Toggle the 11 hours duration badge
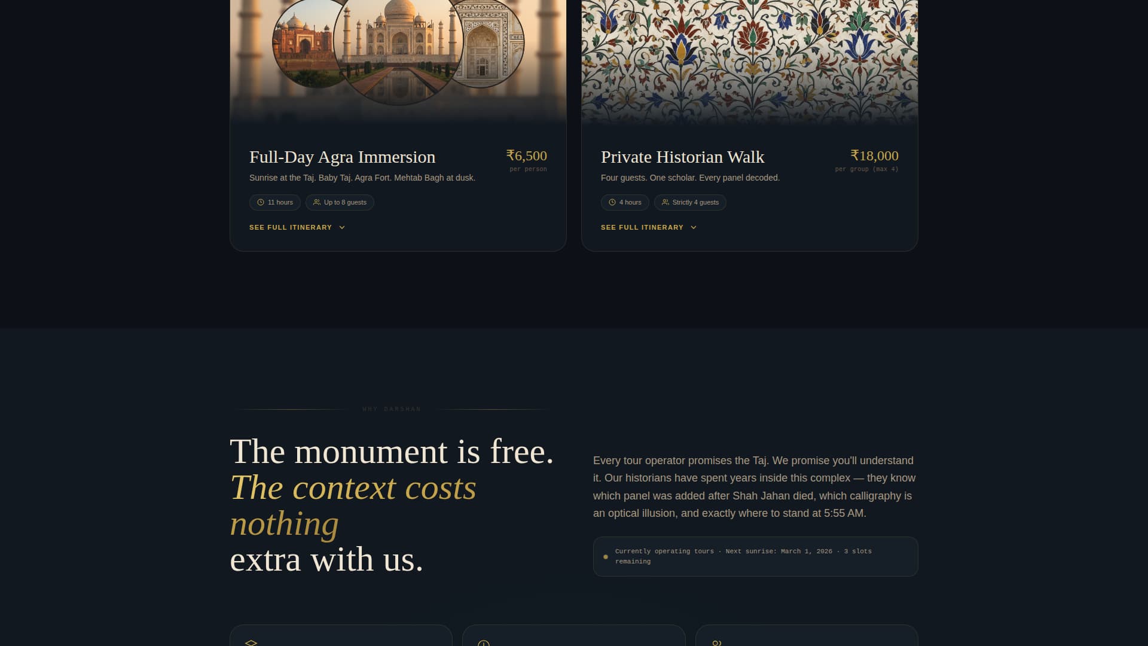 tap(275, 202)
